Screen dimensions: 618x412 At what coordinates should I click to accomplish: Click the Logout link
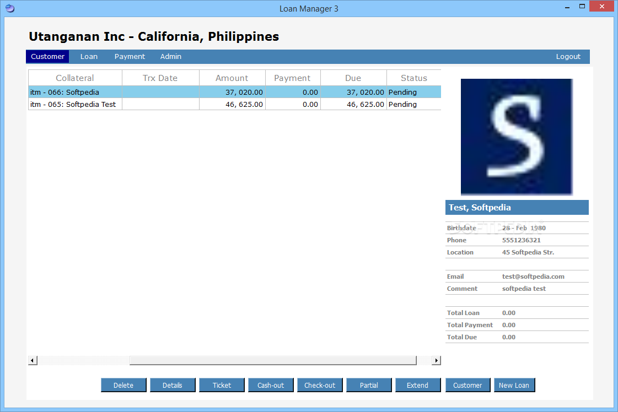[x=568, y=56]
